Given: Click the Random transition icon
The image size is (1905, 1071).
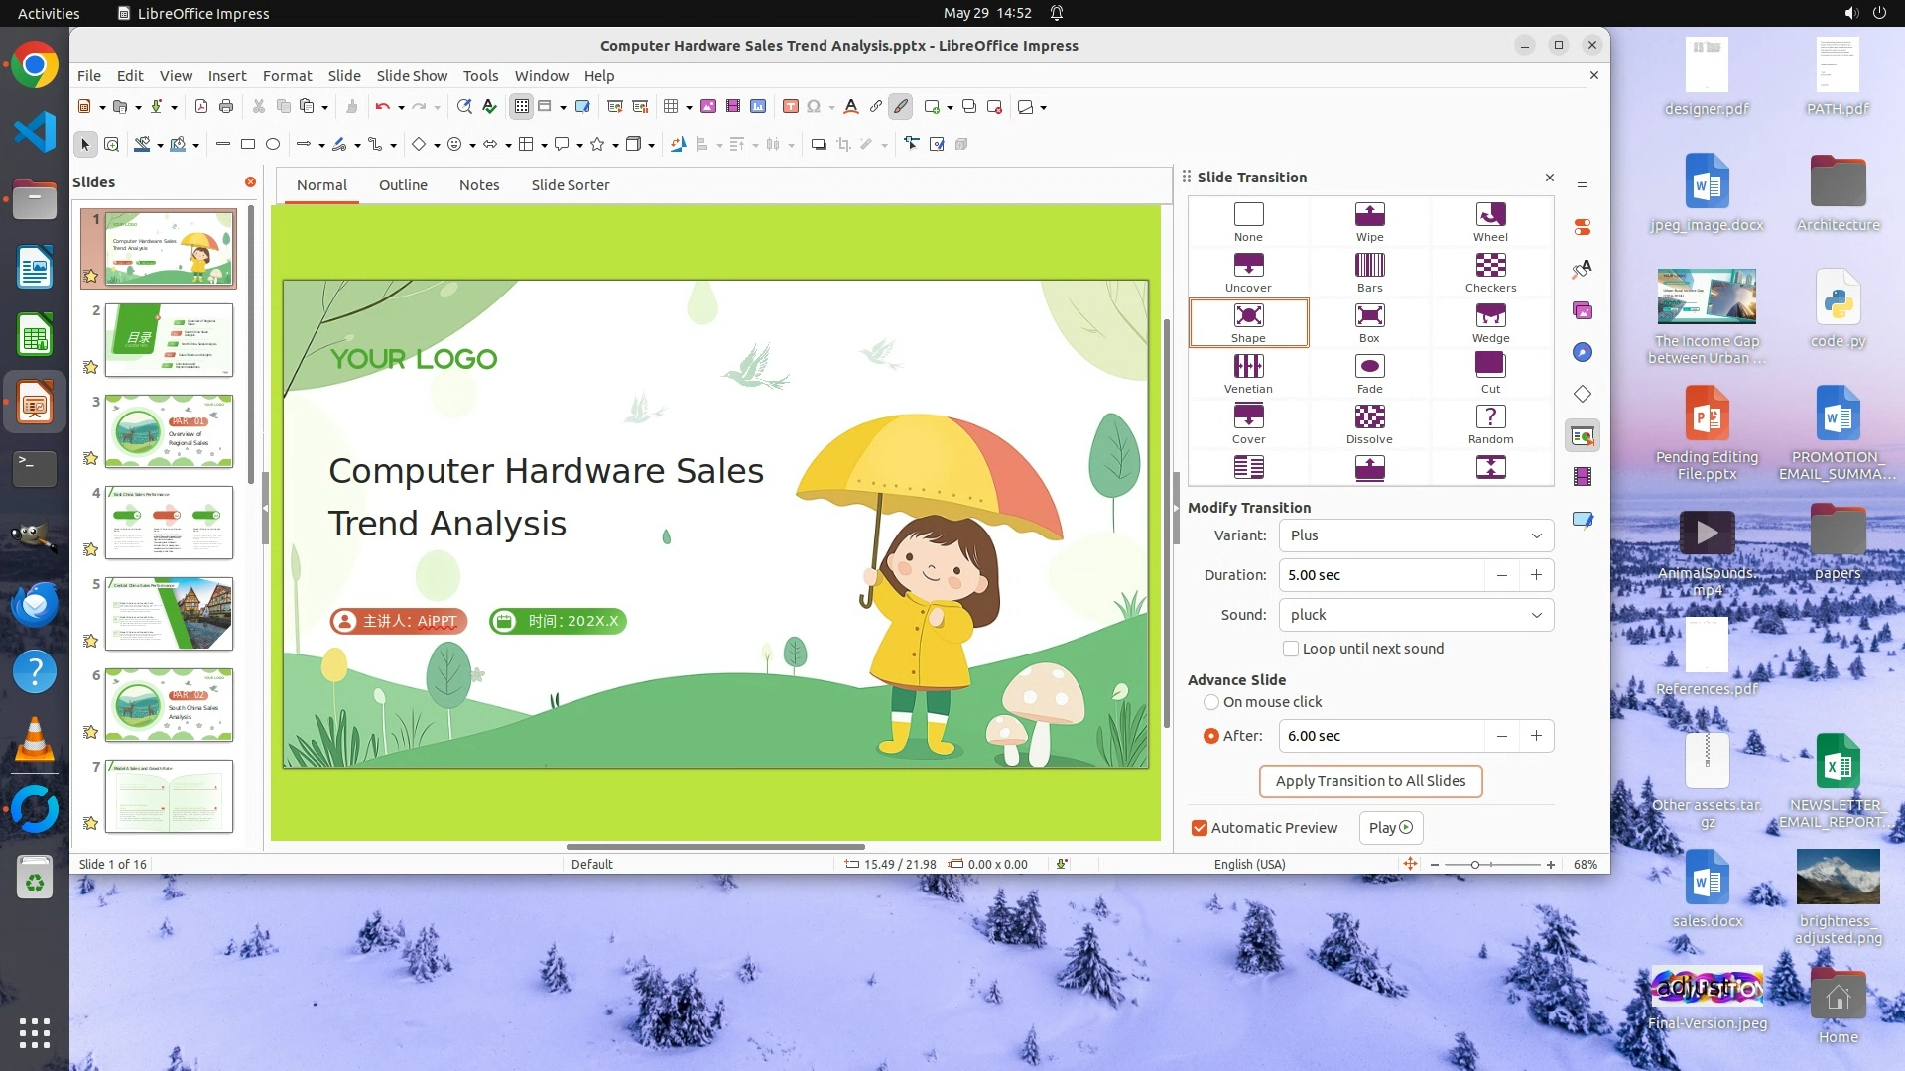Looking at the screenshot, I should coord(1490,417).
